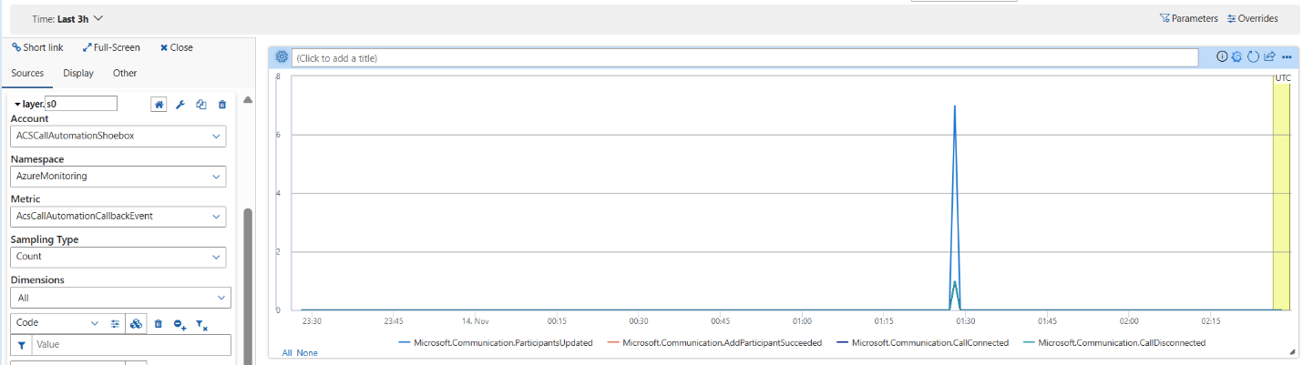Click the share icon in chart header

tap(1269, 56)
